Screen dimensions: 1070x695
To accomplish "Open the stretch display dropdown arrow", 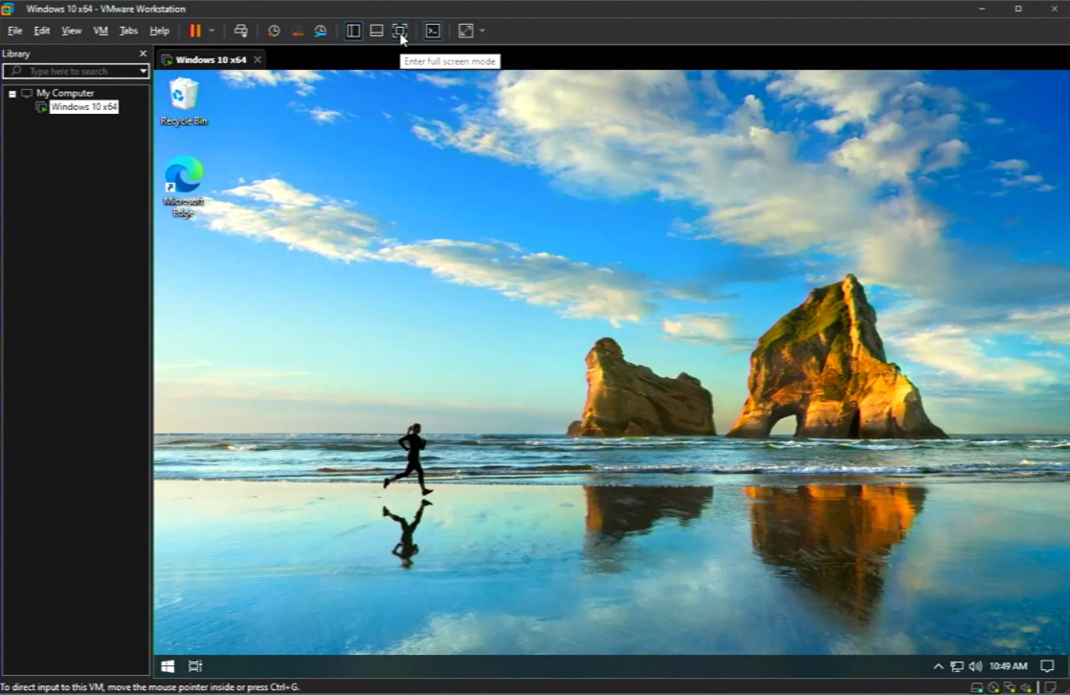I will point(481,31).
